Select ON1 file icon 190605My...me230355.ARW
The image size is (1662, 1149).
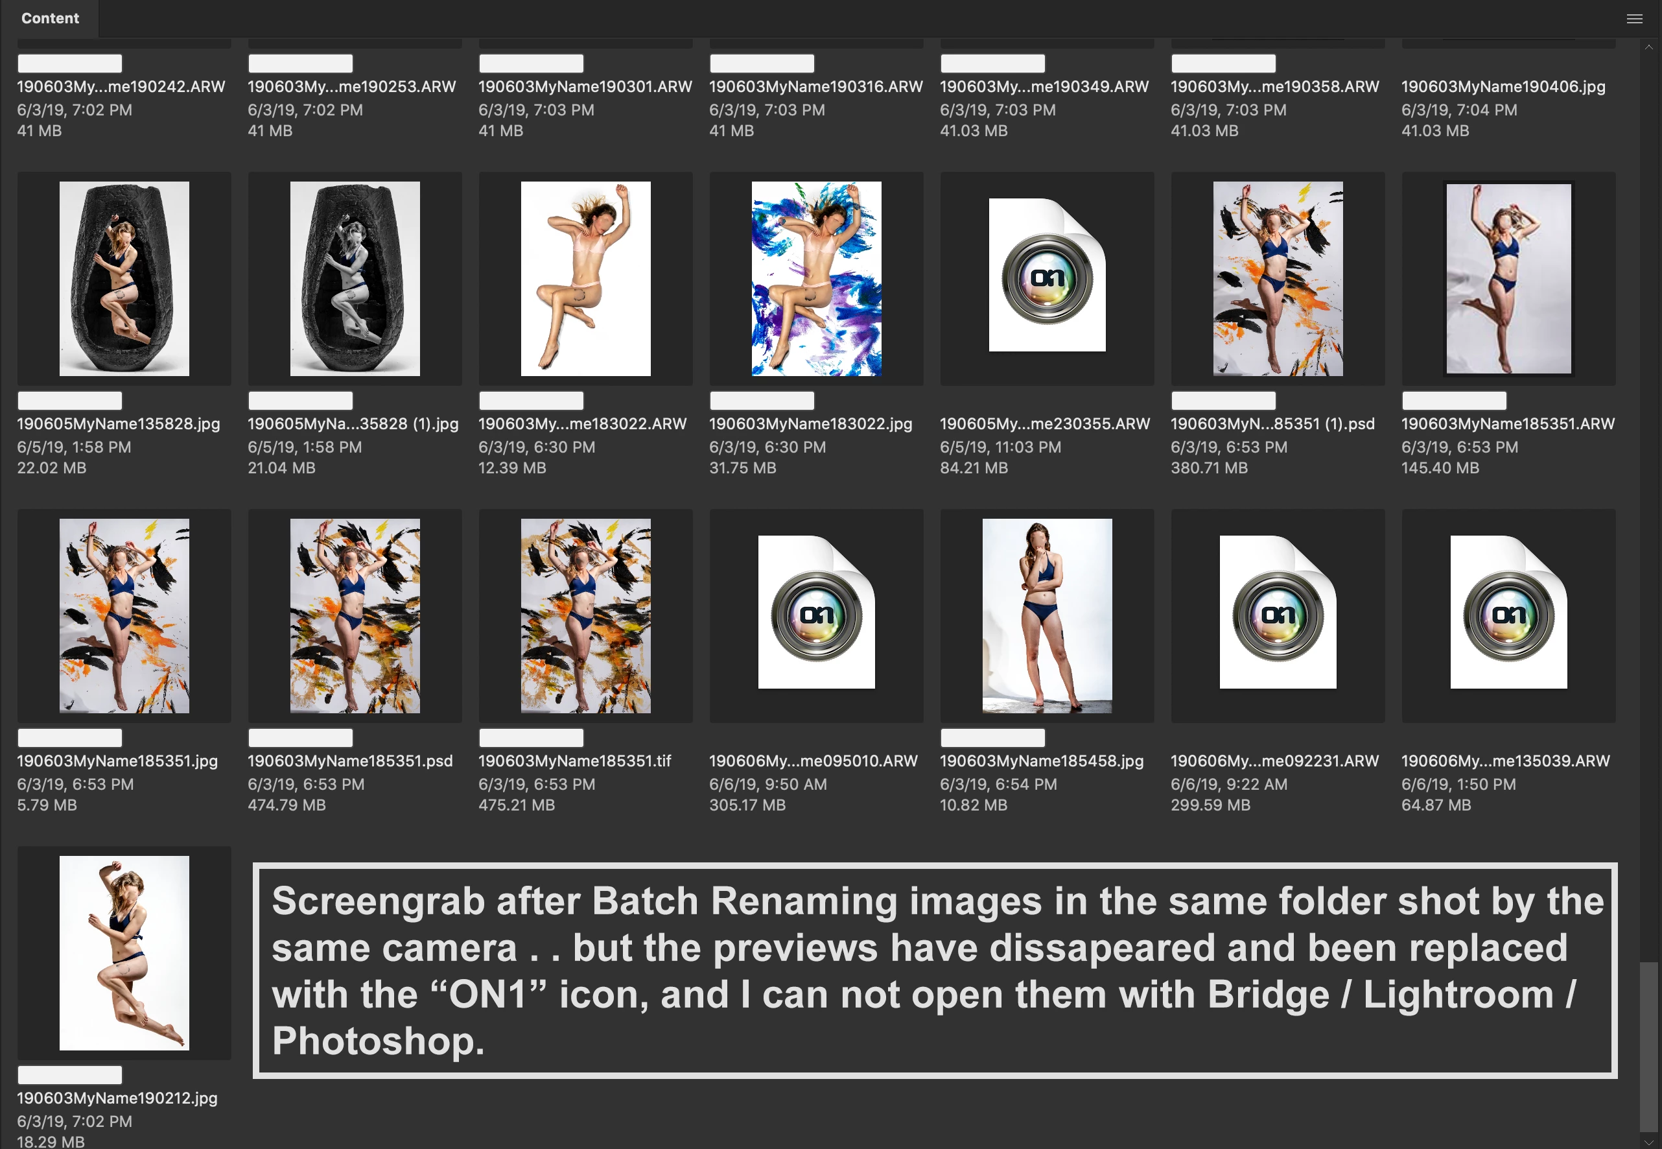1047,275
